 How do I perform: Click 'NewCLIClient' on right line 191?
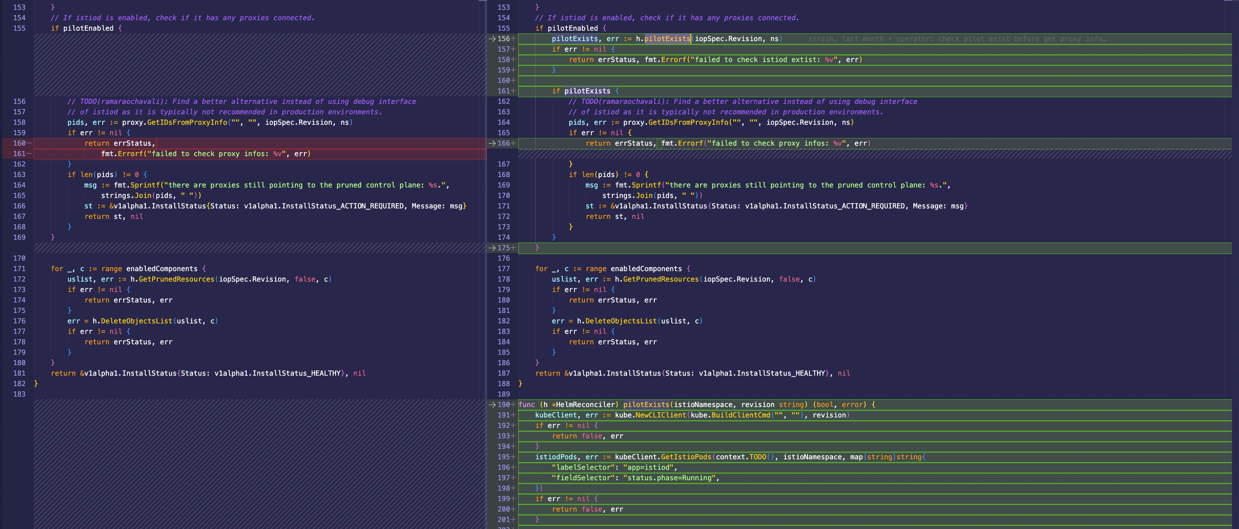click(660, 415)
